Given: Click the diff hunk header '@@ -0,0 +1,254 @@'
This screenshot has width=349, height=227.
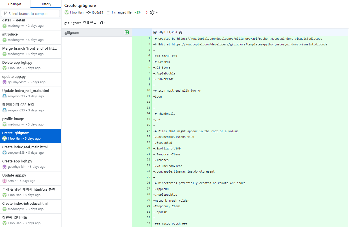Looking at the screenshot, I should [167, 32].
